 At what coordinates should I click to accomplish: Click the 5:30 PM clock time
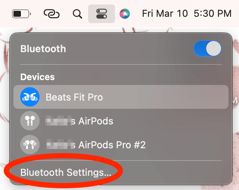tap(212, 13)
